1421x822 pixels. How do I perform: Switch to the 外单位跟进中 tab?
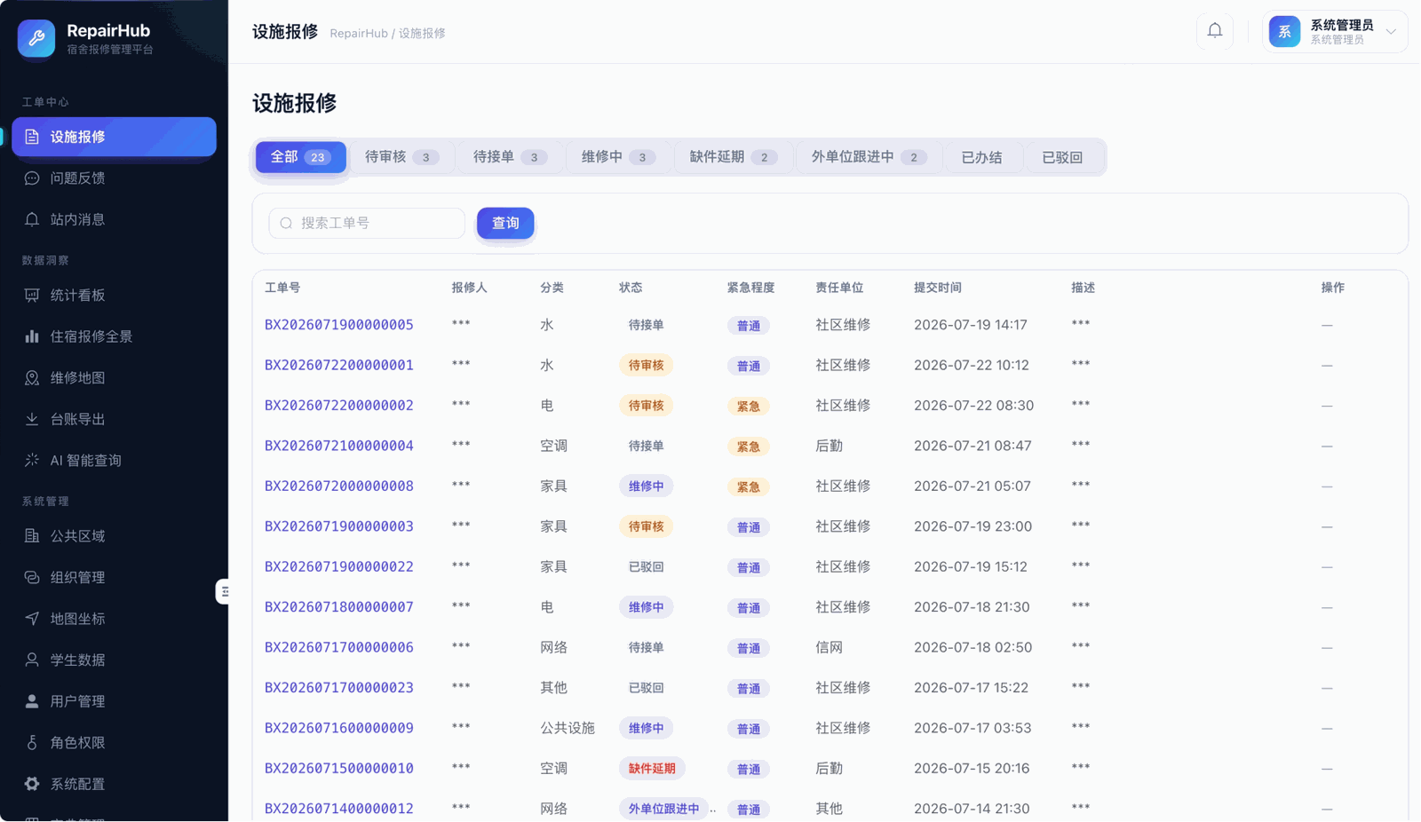[x=869, y=157]
